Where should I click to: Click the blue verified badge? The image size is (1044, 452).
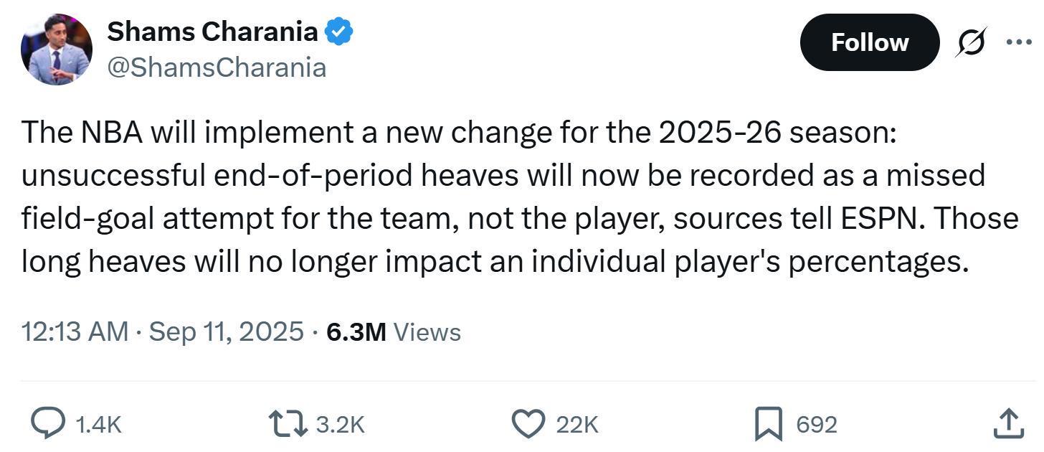[338, 32]
